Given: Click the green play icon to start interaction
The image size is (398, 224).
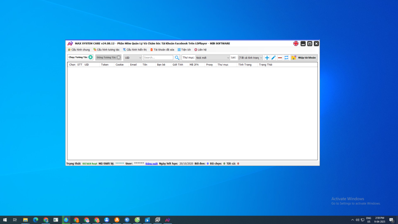Looking at the screenshot, I should (90, 57).
